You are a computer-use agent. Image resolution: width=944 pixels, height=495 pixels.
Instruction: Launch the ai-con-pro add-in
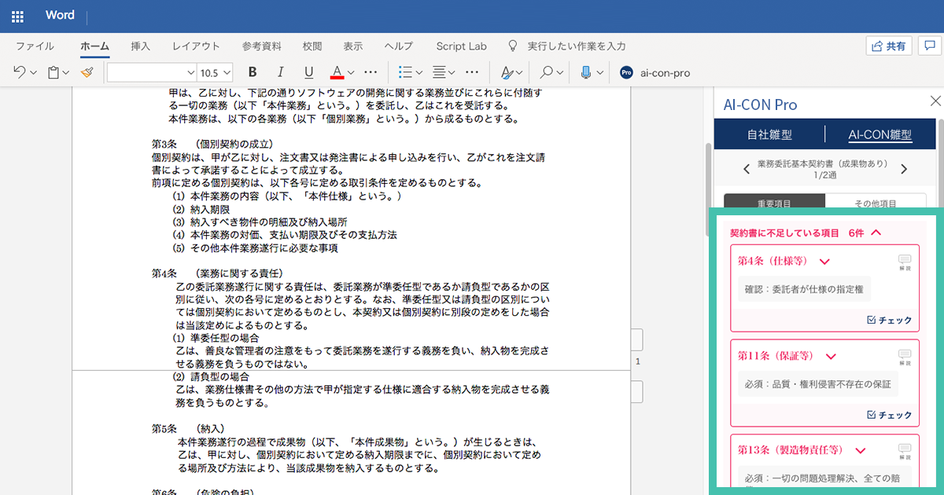tap(655, 72)
